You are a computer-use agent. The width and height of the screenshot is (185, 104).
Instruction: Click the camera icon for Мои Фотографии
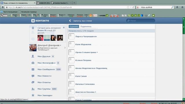[33, 63]
